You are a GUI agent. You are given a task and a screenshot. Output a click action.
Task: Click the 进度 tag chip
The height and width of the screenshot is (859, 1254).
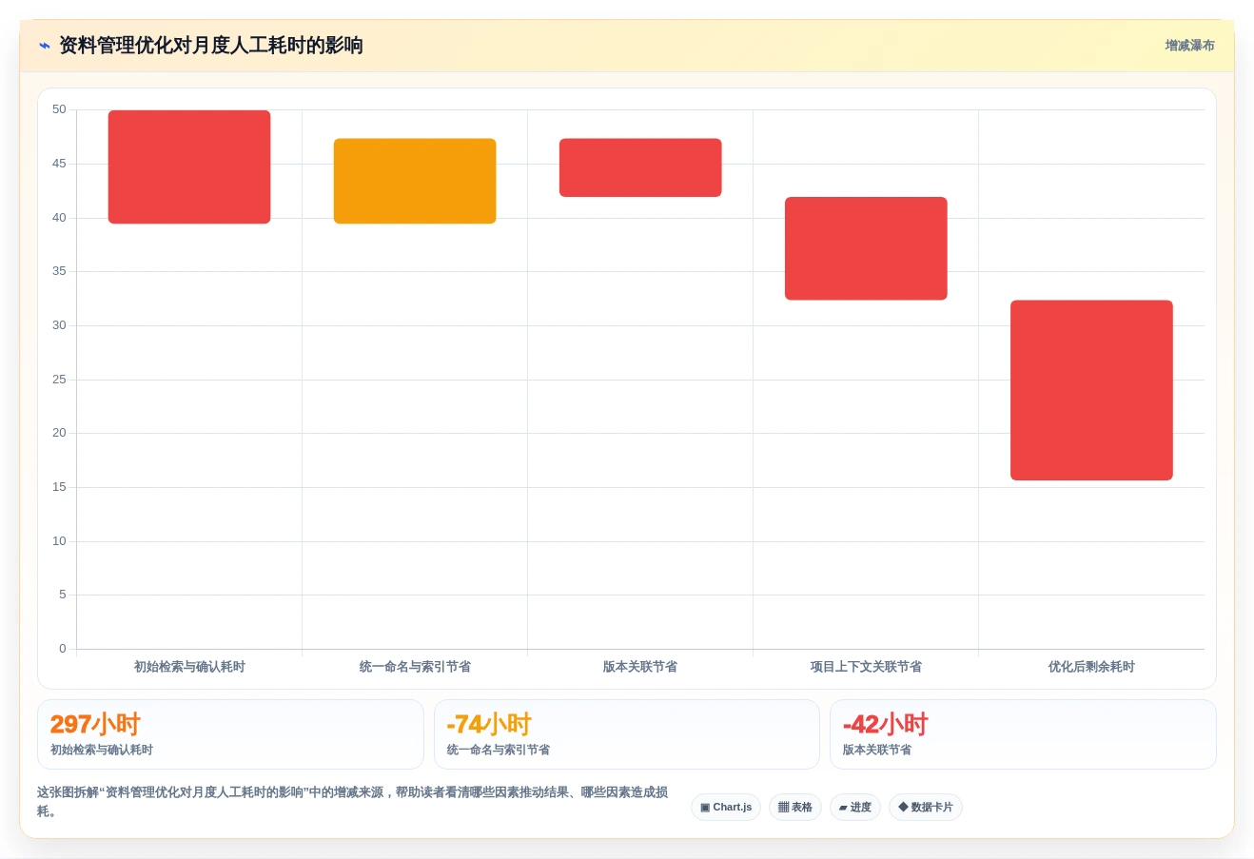855,808
